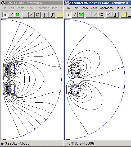
Task: Open X-Y plot tool in counterwound coils window
Action: (109, 15)
